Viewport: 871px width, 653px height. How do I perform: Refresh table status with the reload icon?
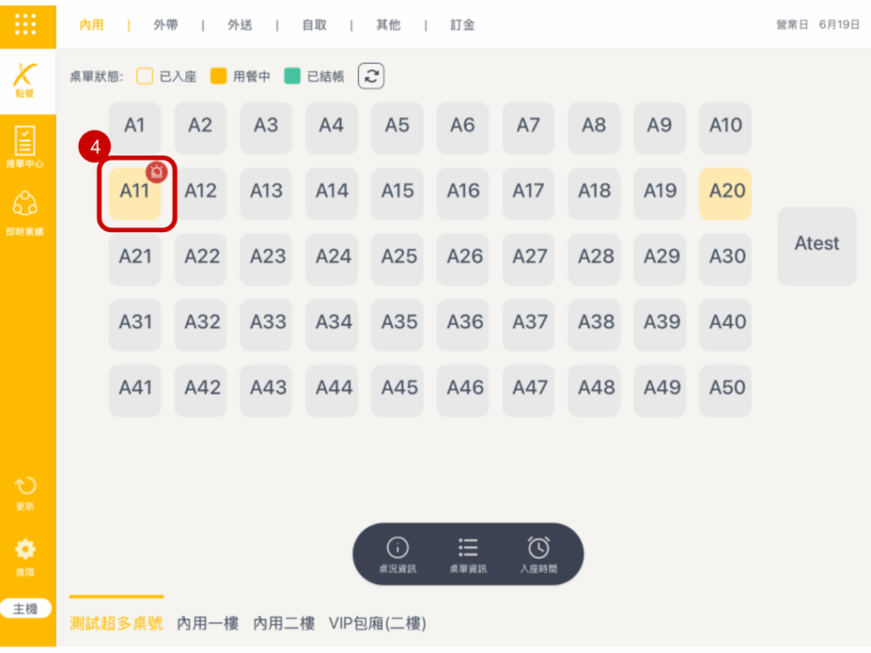click(x=371, y=76)
